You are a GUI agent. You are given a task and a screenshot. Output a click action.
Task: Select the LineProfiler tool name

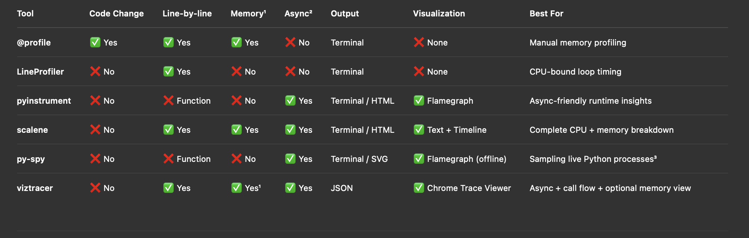pyautogui.click(x=40, y=72)
